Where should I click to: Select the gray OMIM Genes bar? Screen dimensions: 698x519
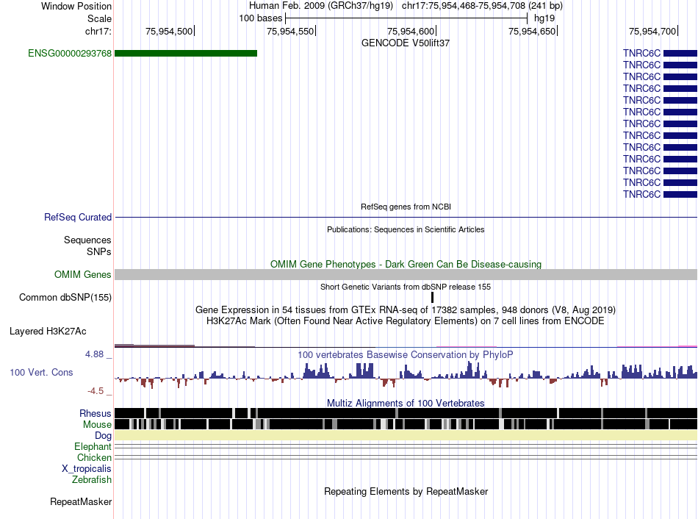pos(406,274)
